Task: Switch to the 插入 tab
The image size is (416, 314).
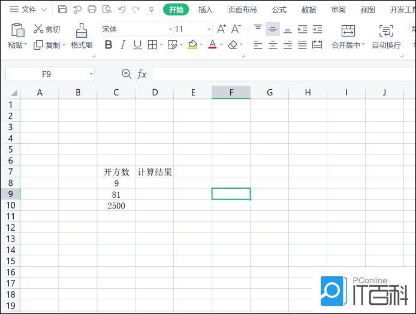Action: pos(206,10)
